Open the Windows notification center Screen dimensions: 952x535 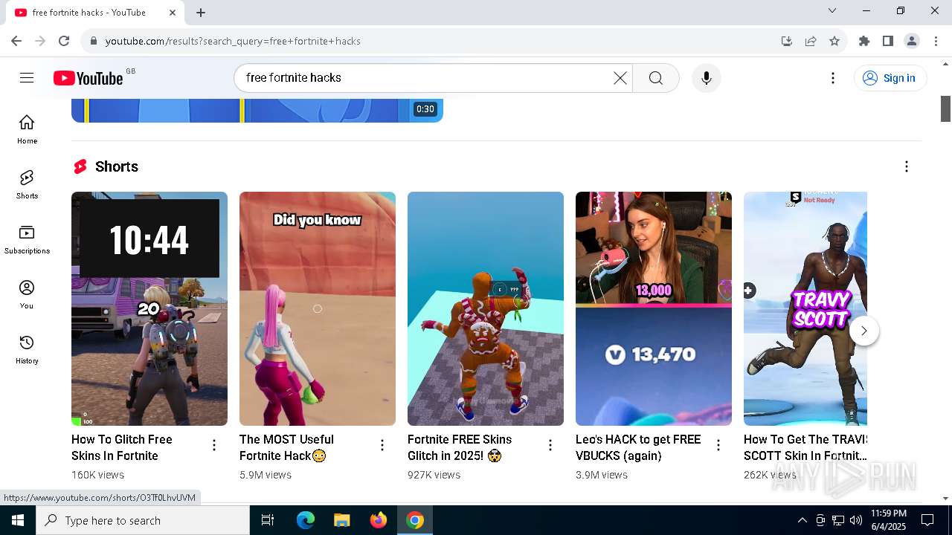927,520
